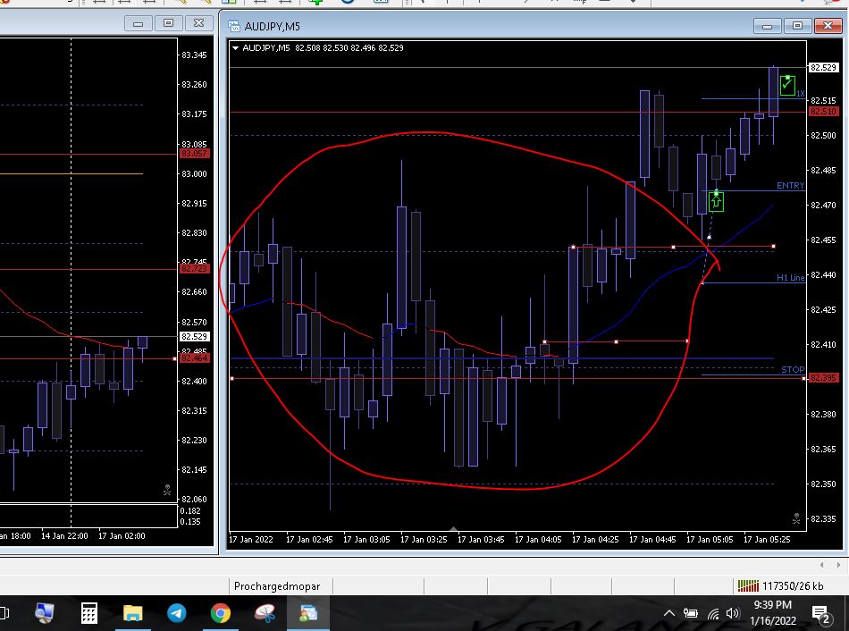Click the 17 Jan 05:25 time label
The image size is (849, 631).
click(x=767, y=540)
